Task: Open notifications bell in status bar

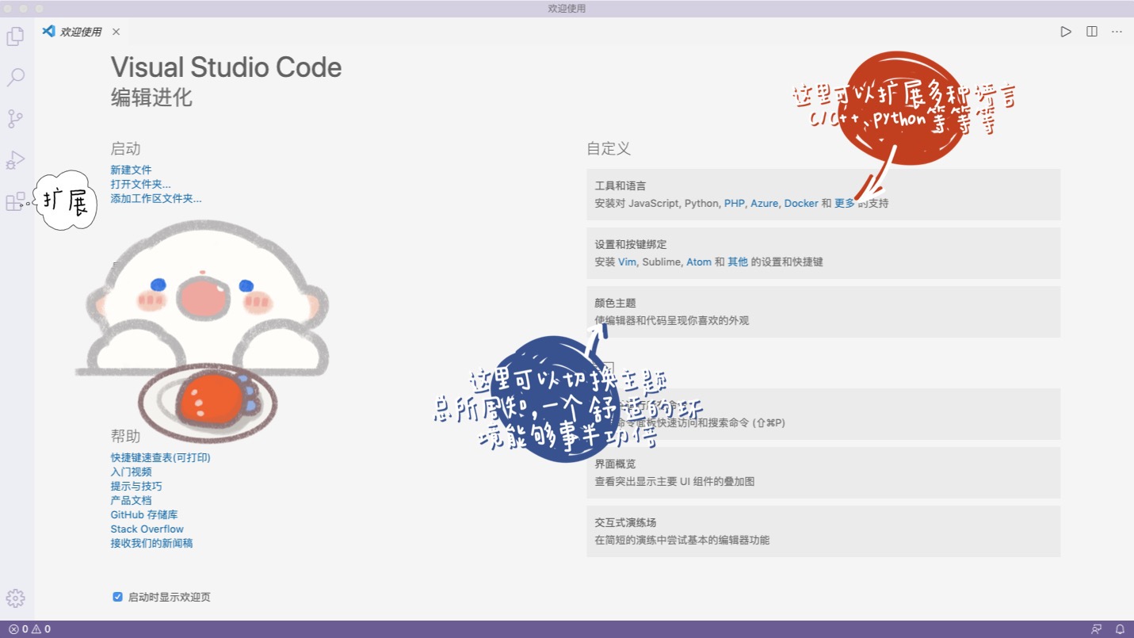Action: point(1120,628)
